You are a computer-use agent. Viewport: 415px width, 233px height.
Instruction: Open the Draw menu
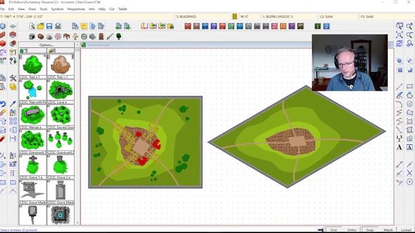[32, 9]
